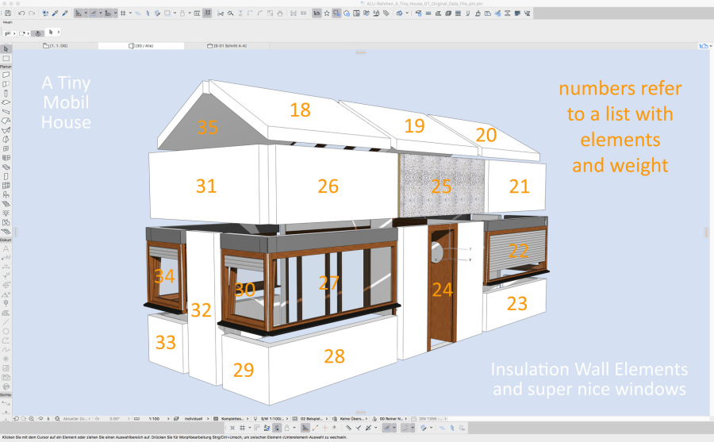Click the 'Keine Übers...' graphic override button
This screenshot has width=714, height=442.
(x=352, y=417)
